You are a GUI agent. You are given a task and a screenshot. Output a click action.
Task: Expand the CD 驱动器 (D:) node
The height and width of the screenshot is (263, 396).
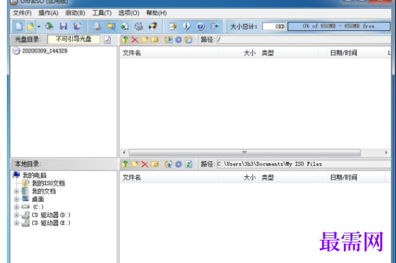pyautogui.click(x=16, y=215)
